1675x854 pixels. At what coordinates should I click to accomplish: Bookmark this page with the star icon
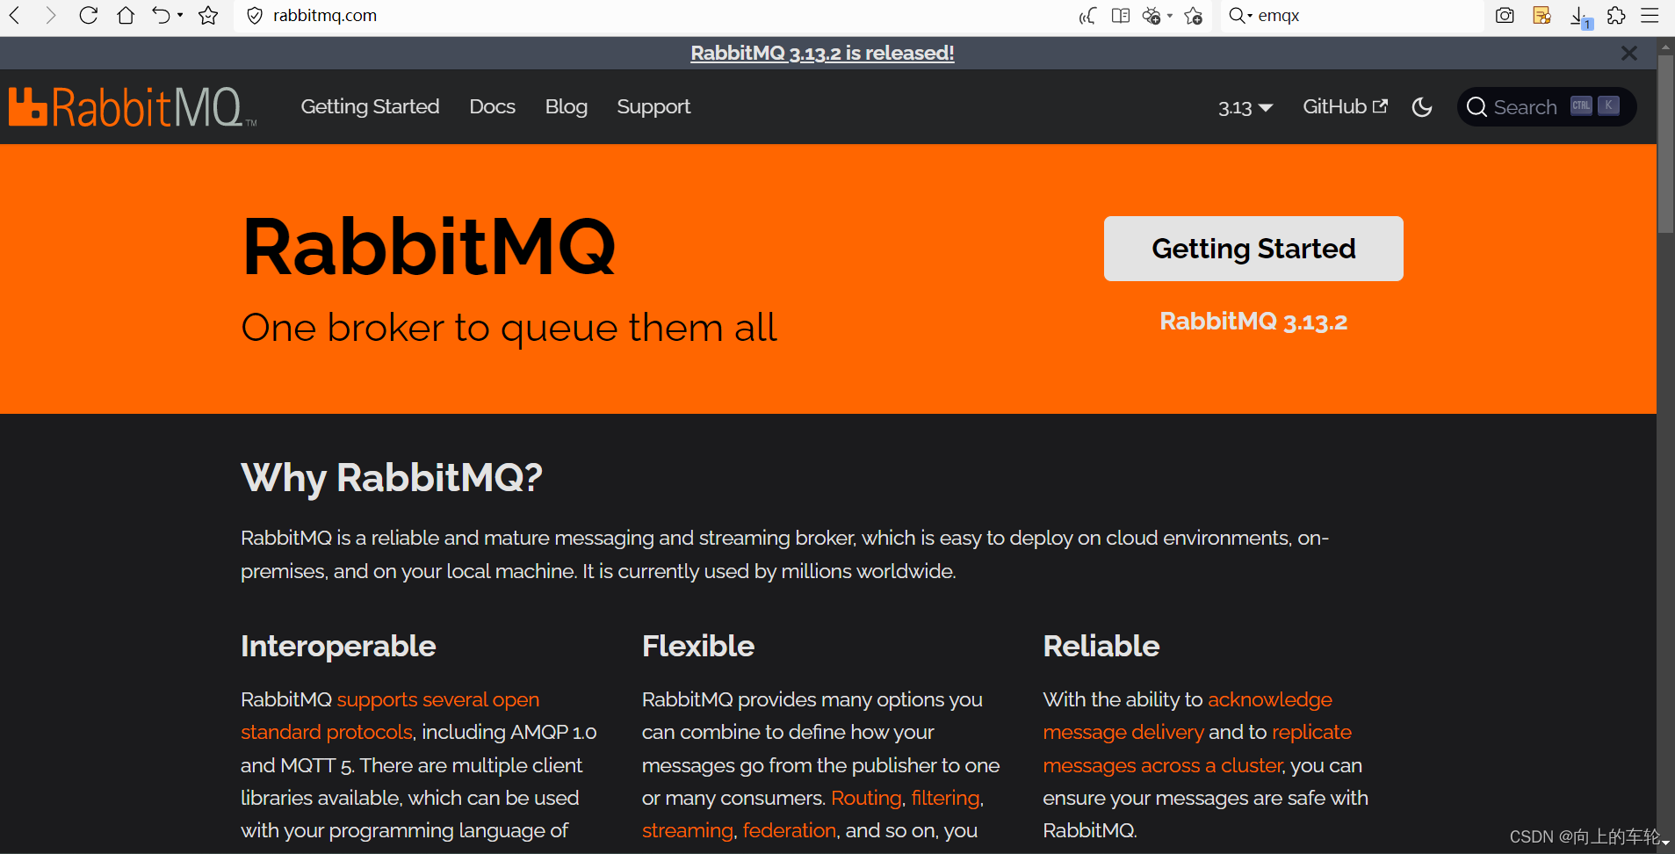coord(208,15)
